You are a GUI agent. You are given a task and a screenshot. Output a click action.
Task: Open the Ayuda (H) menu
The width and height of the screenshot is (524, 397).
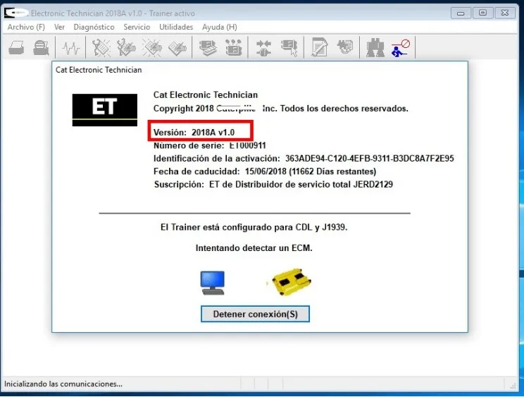[220, 27]
